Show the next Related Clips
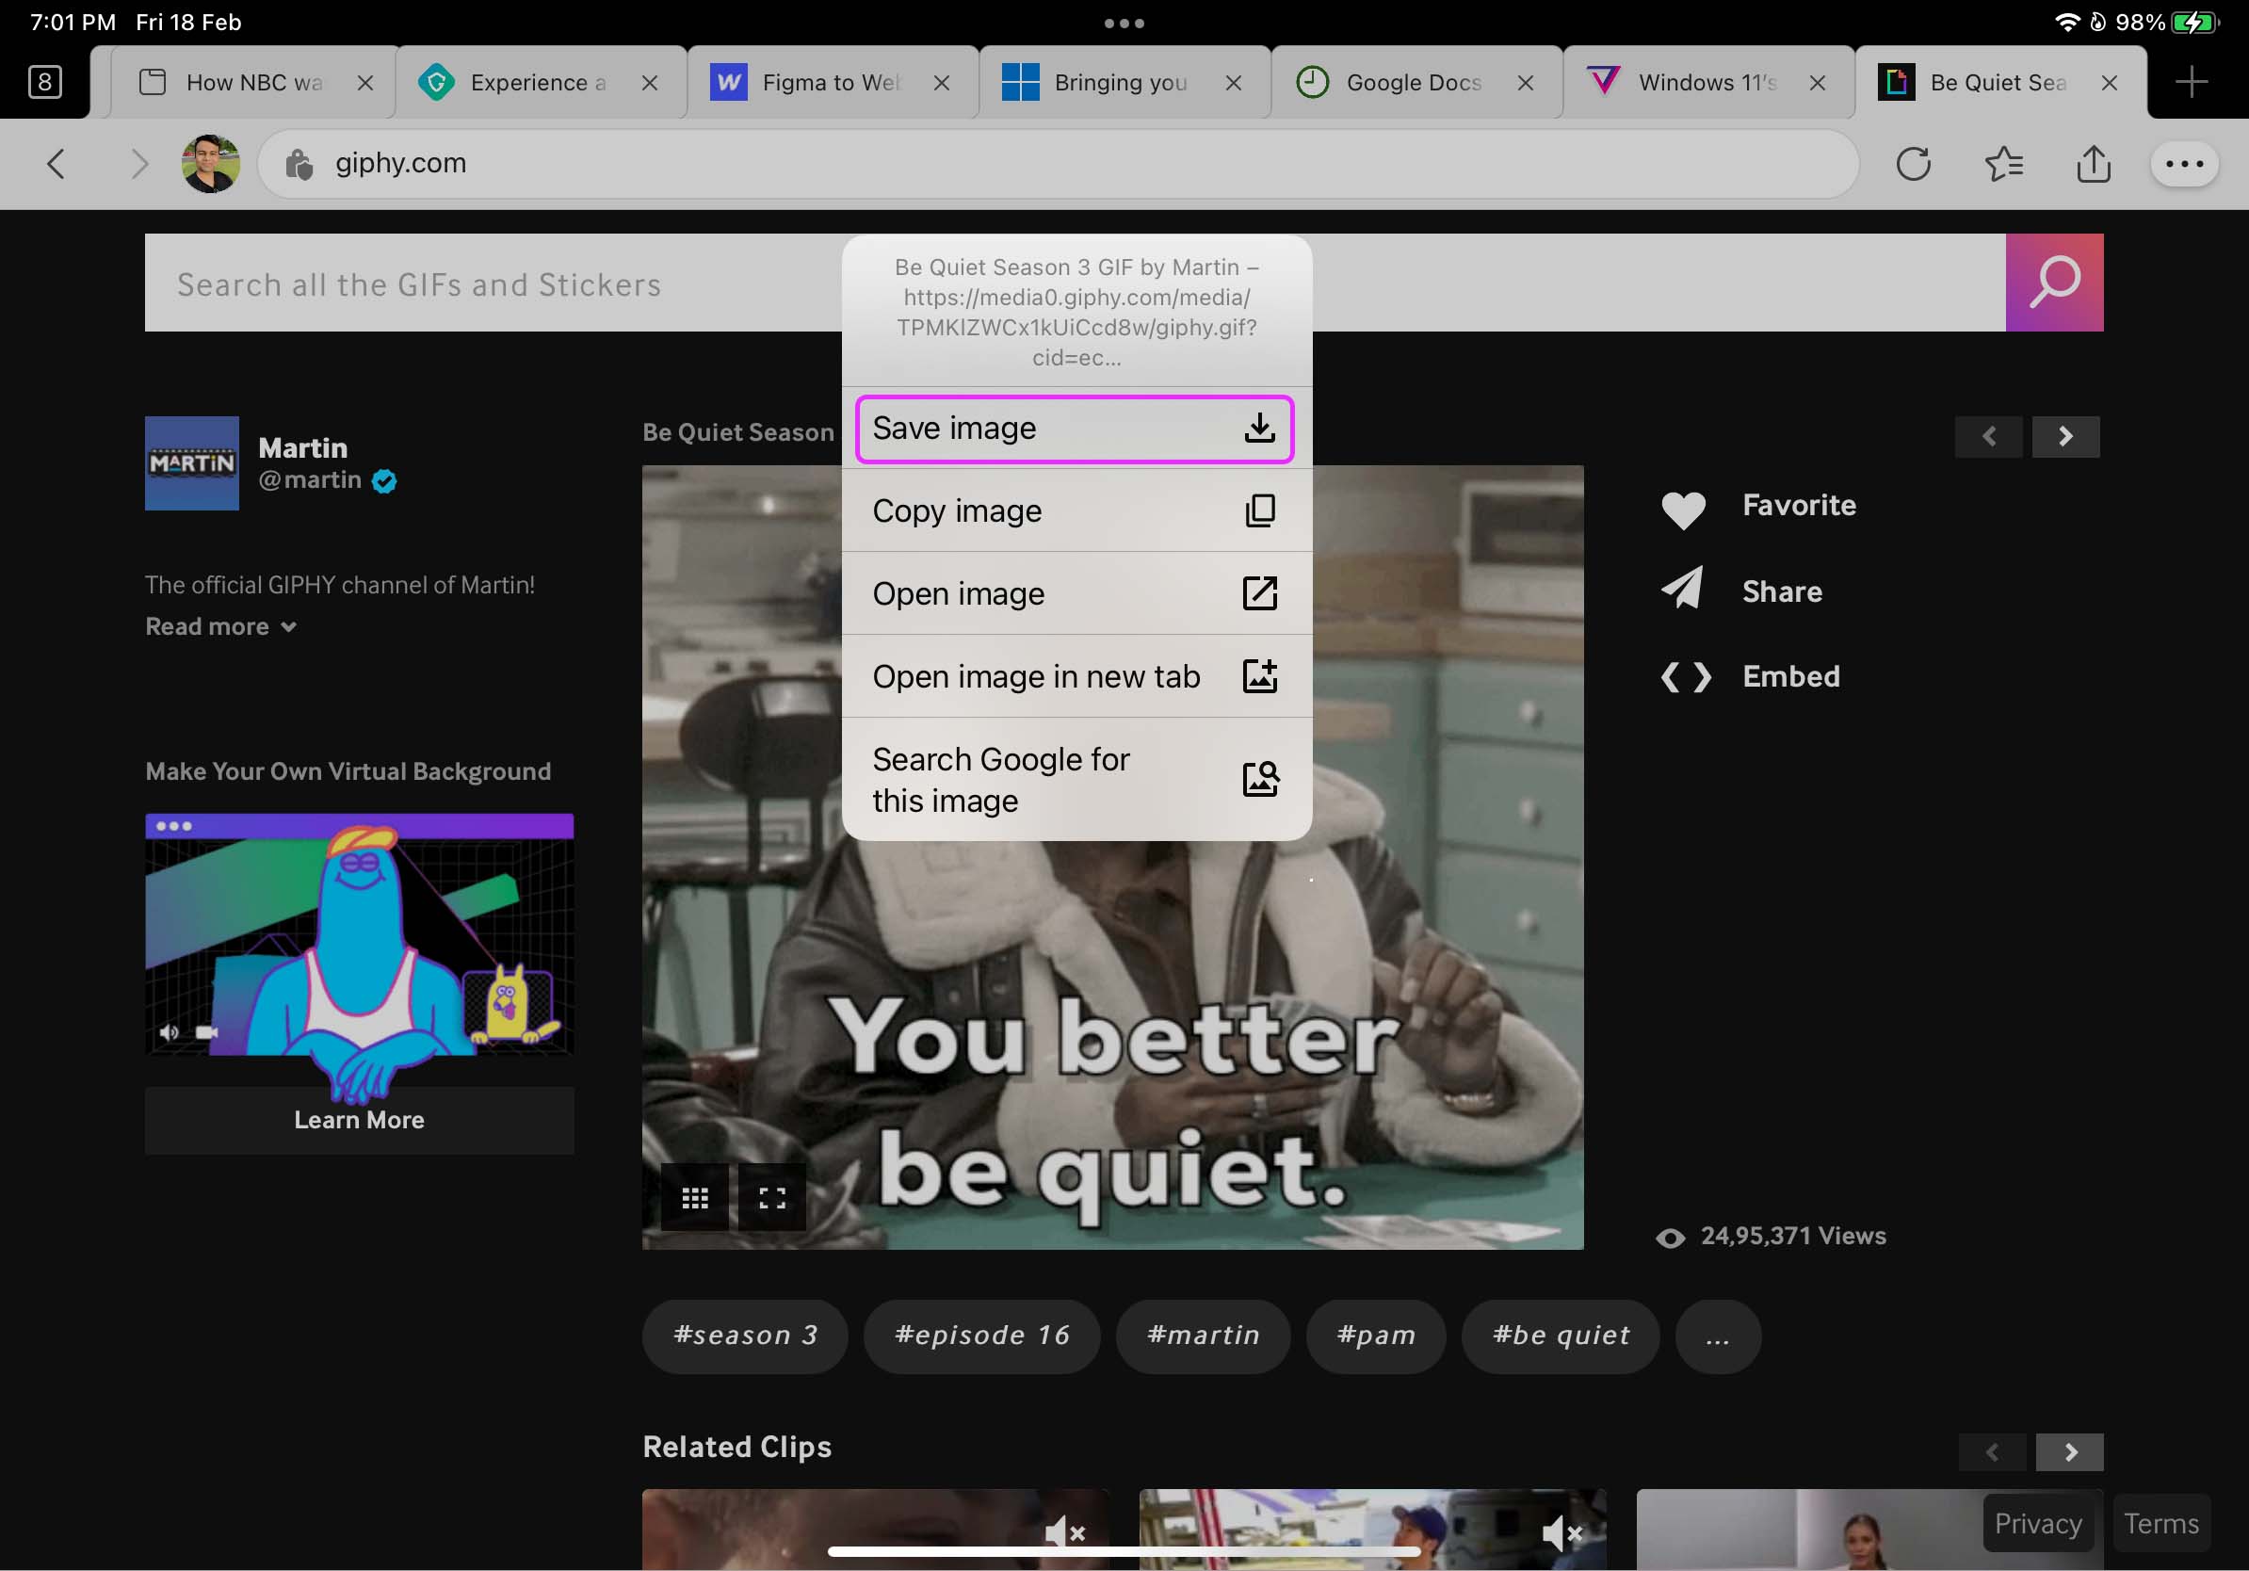Image resolution: width=2249 pixels, height=1571 pixels. point(2070,1451)
